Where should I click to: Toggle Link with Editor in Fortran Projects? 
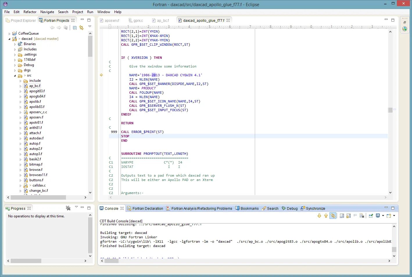81,28
